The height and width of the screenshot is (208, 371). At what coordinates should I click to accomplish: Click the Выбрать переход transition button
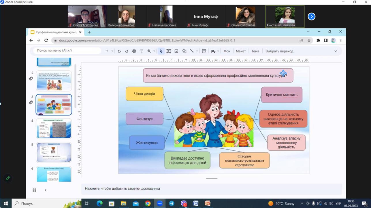(279, 51)
